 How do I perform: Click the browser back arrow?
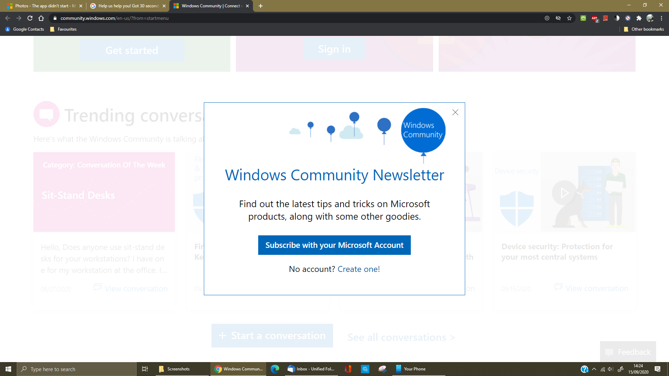pyautogui.click(x=8, y=18)
